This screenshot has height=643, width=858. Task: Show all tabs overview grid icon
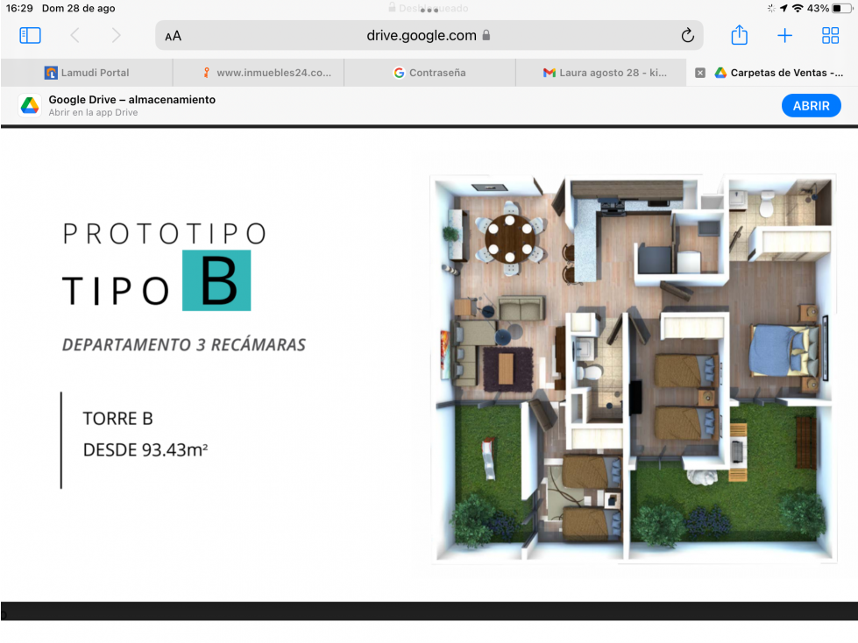pos(830,36)
